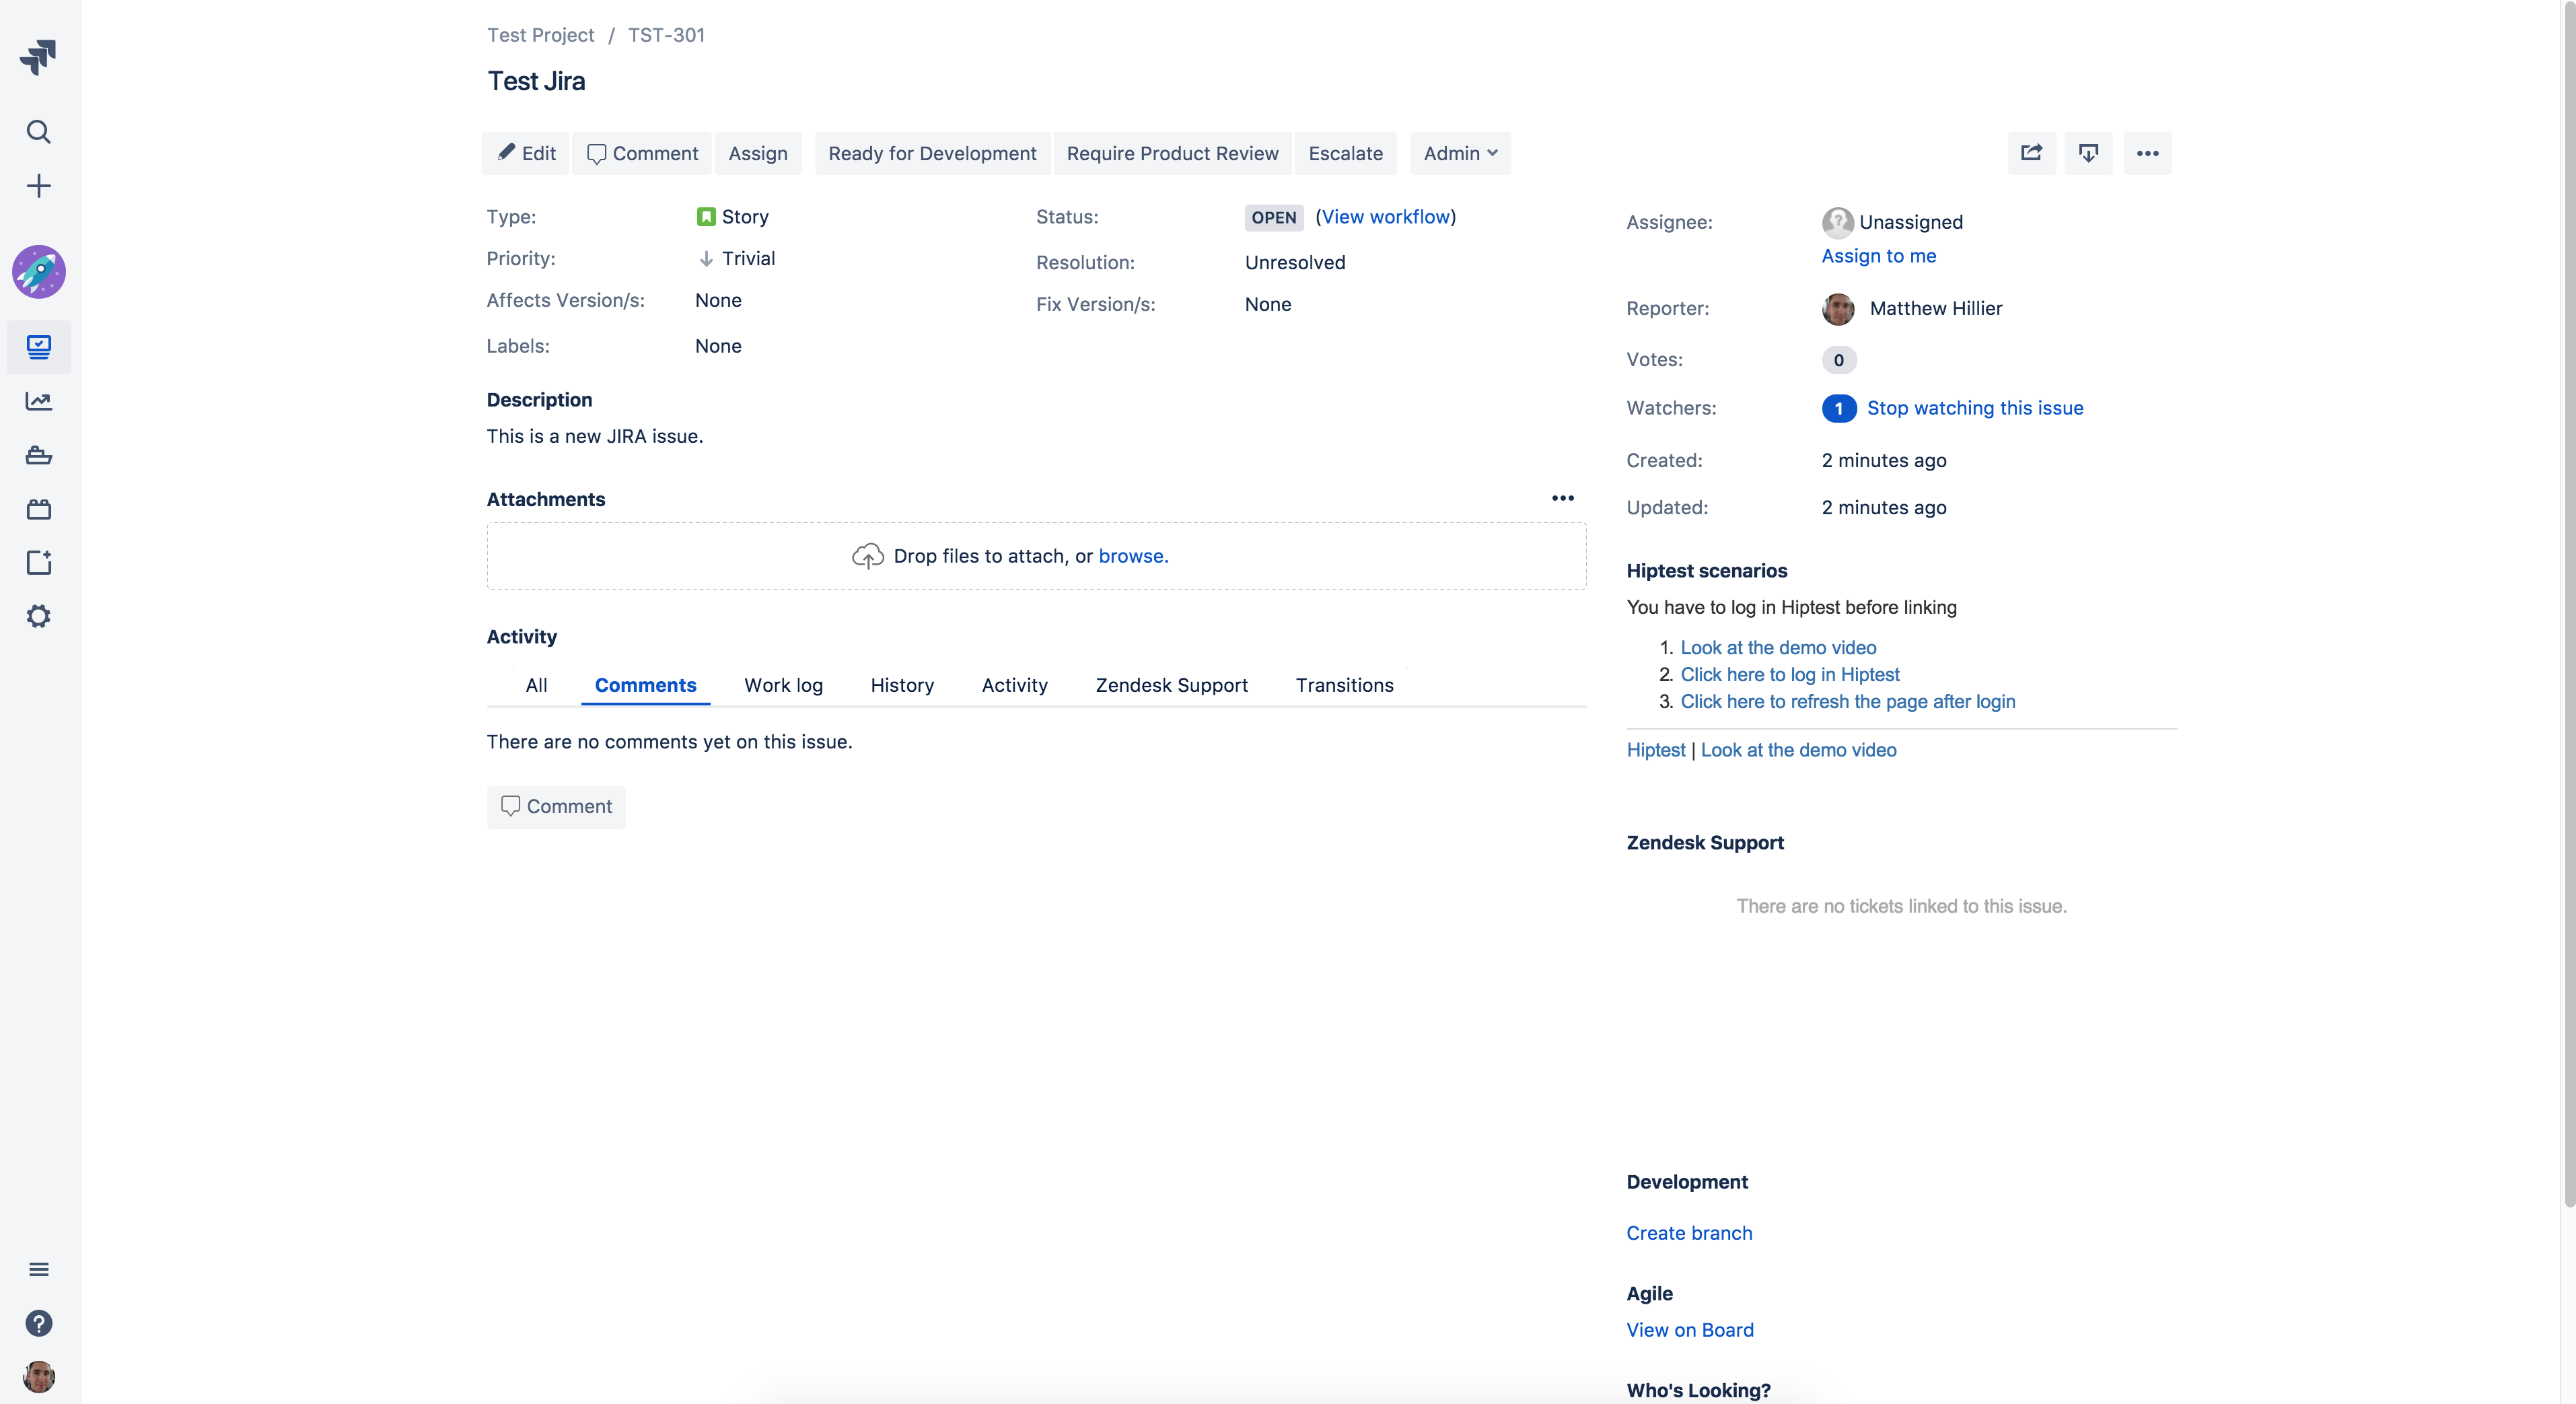Open Attachments options ellipsis menu

pos(1562,498)
